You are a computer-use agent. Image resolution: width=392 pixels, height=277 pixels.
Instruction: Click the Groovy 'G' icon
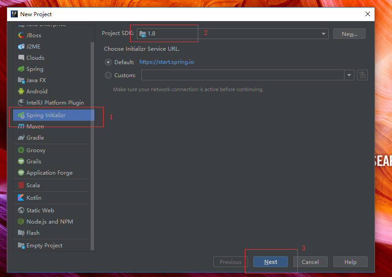click(x=21, y=150)
